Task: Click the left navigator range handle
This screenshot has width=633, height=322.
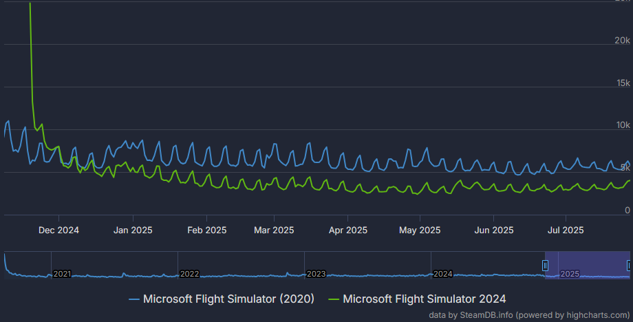Action: [545, 265]
